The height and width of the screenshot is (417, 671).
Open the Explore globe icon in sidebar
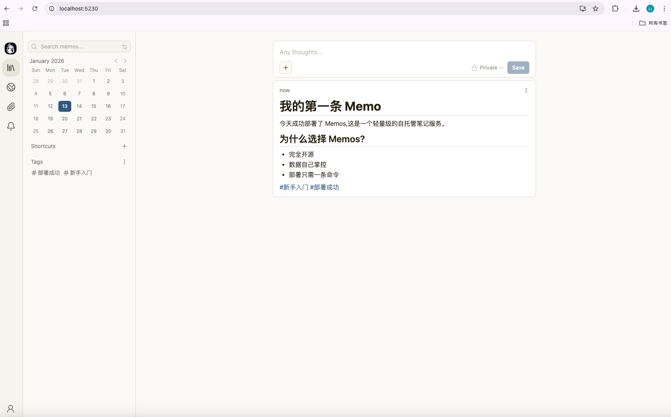point(11,87)
